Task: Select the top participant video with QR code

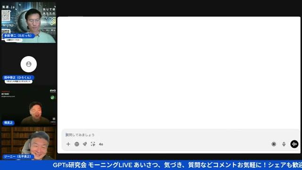Action: [28, 23]
